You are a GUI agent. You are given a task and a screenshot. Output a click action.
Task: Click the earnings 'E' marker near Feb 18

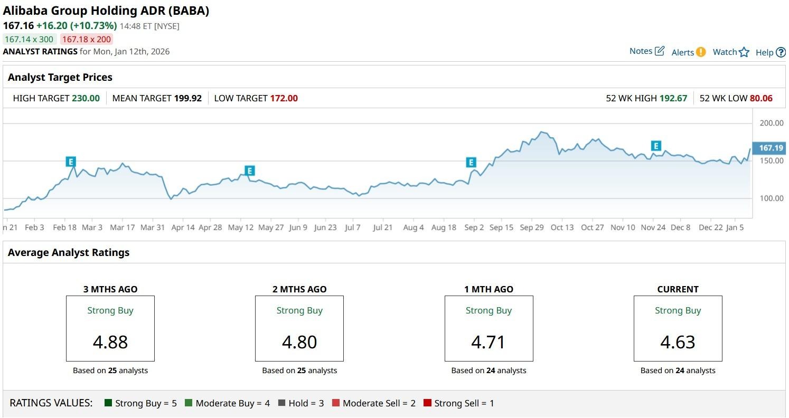pos(71,161)
